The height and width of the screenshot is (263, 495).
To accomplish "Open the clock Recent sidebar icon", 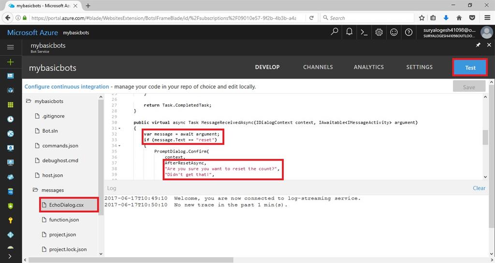I will (11, 119).
